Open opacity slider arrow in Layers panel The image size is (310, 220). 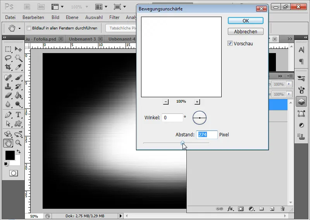click(289, 84)
